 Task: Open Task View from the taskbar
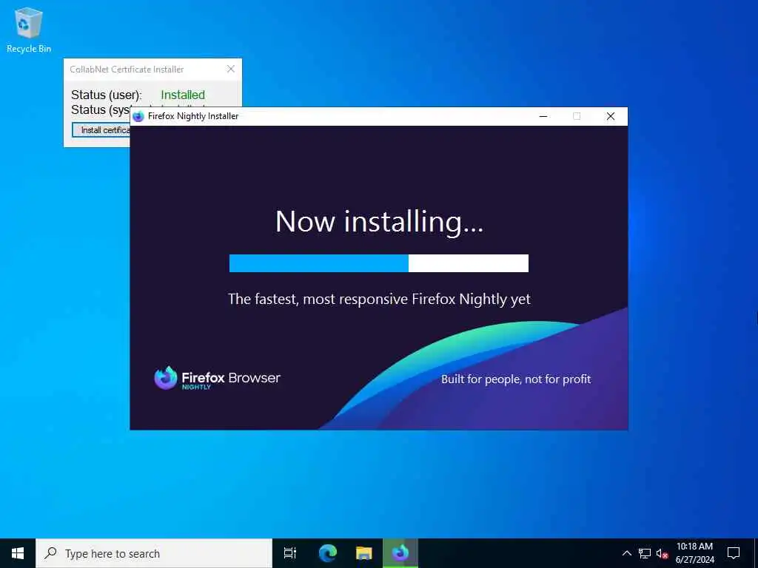[x=290, y=553]
